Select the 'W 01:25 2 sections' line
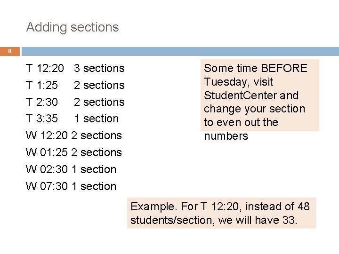This screenshot has height=254, width=339. pyautogui.click(x=74, y=152)
